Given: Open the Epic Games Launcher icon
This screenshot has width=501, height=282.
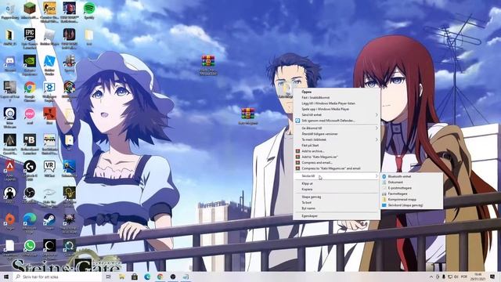Looking at the screenshot, I should 30,38.
